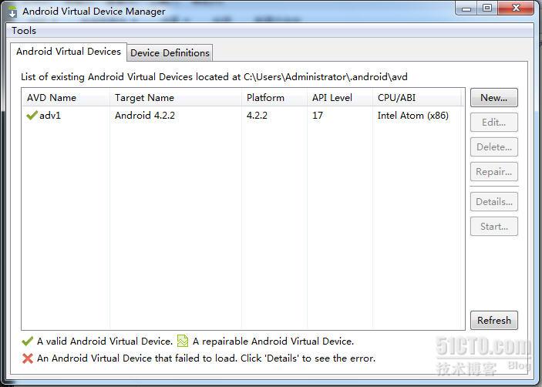The image size is (542, 387).
Task: Sort by Platform column header
Action: [274, 97]
